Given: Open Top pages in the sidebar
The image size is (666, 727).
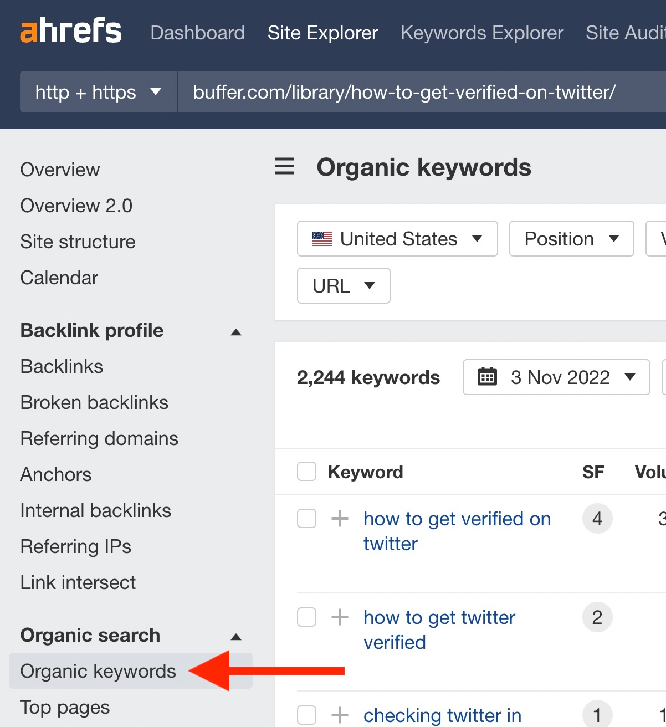Looking at the screenshot, I should point(65,707).
